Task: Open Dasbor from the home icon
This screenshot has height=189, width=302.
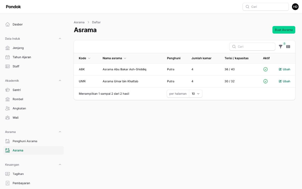Action: tap(8, 24)
